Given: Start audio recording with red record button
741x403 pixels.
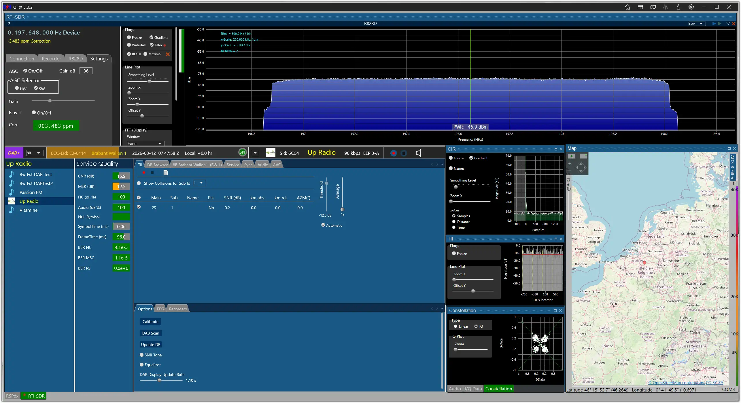Looking at the screenshot, I should click(x=393, y=153).
